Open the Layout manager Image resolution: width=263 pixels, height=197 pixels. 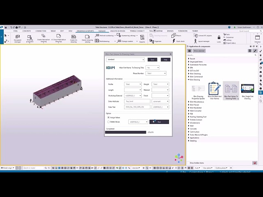tap(202, 41)
